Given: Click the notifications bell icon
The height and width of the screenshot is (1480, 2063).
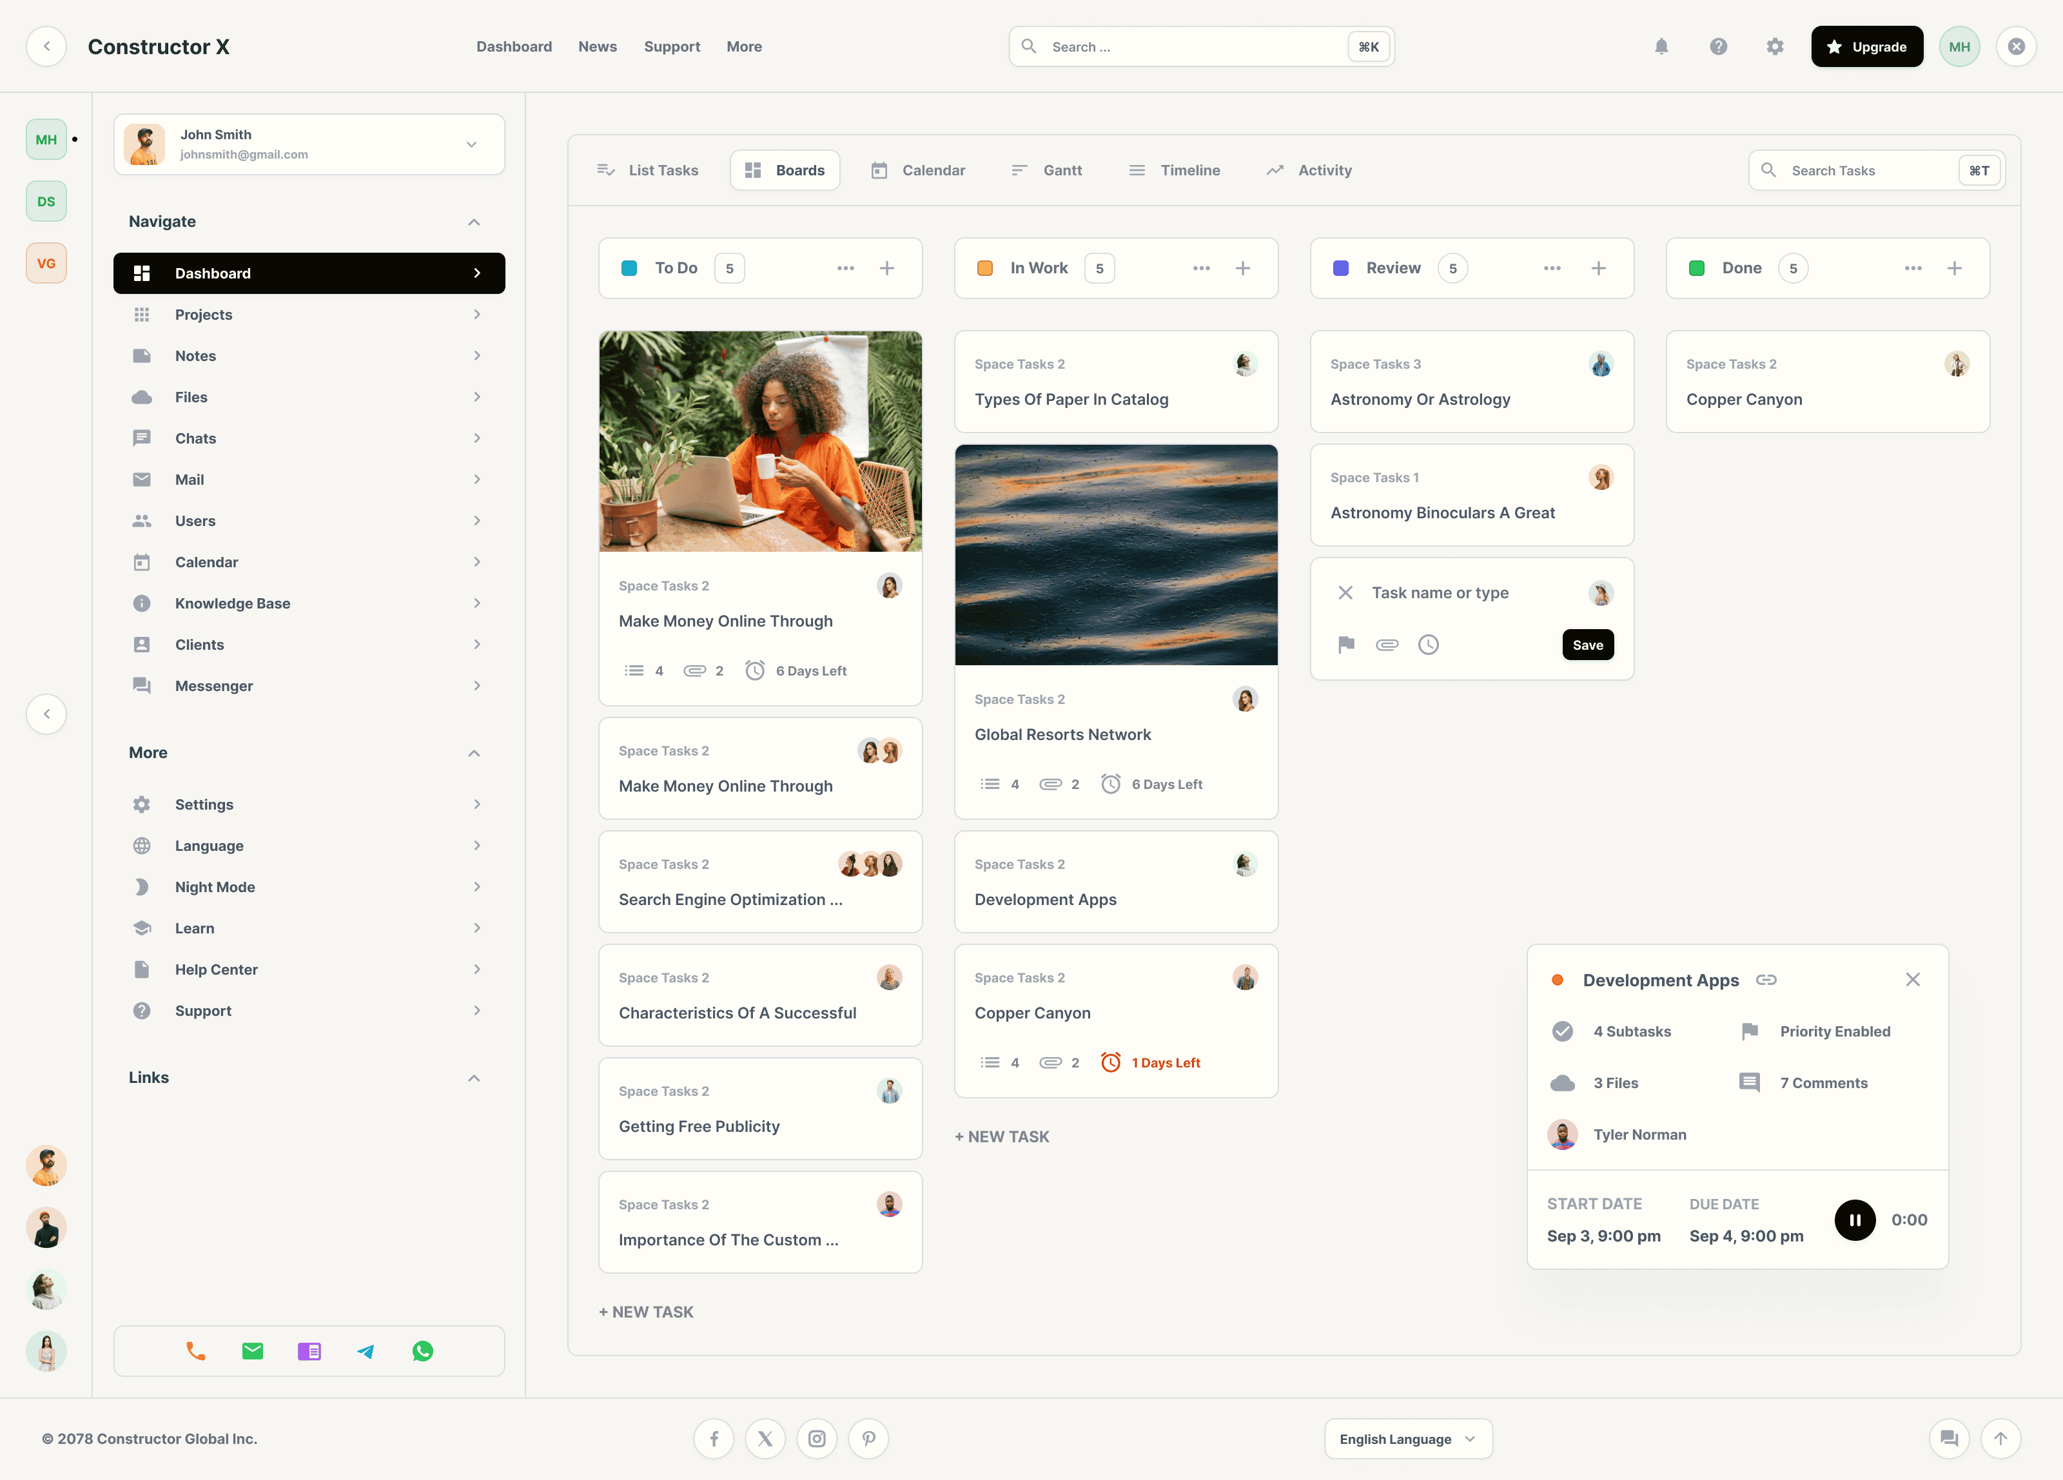Looking at the screenshot, I should click(x=1661, y=46).
